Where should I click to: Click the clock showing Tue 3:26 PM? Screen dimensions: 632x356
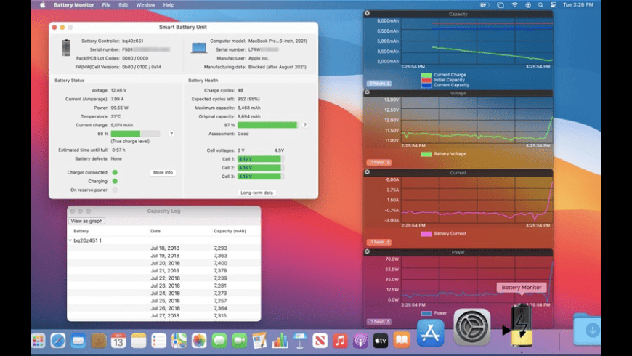pos(578,5)
